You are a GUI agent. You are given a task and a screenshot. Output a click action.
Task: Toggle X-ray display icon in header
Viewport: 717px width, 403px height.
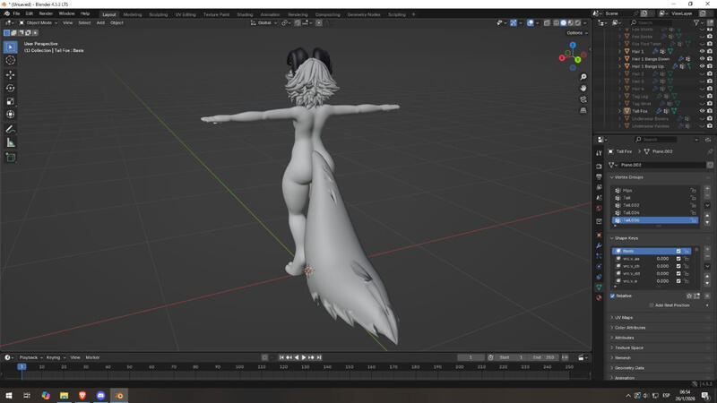coord(547,23)
